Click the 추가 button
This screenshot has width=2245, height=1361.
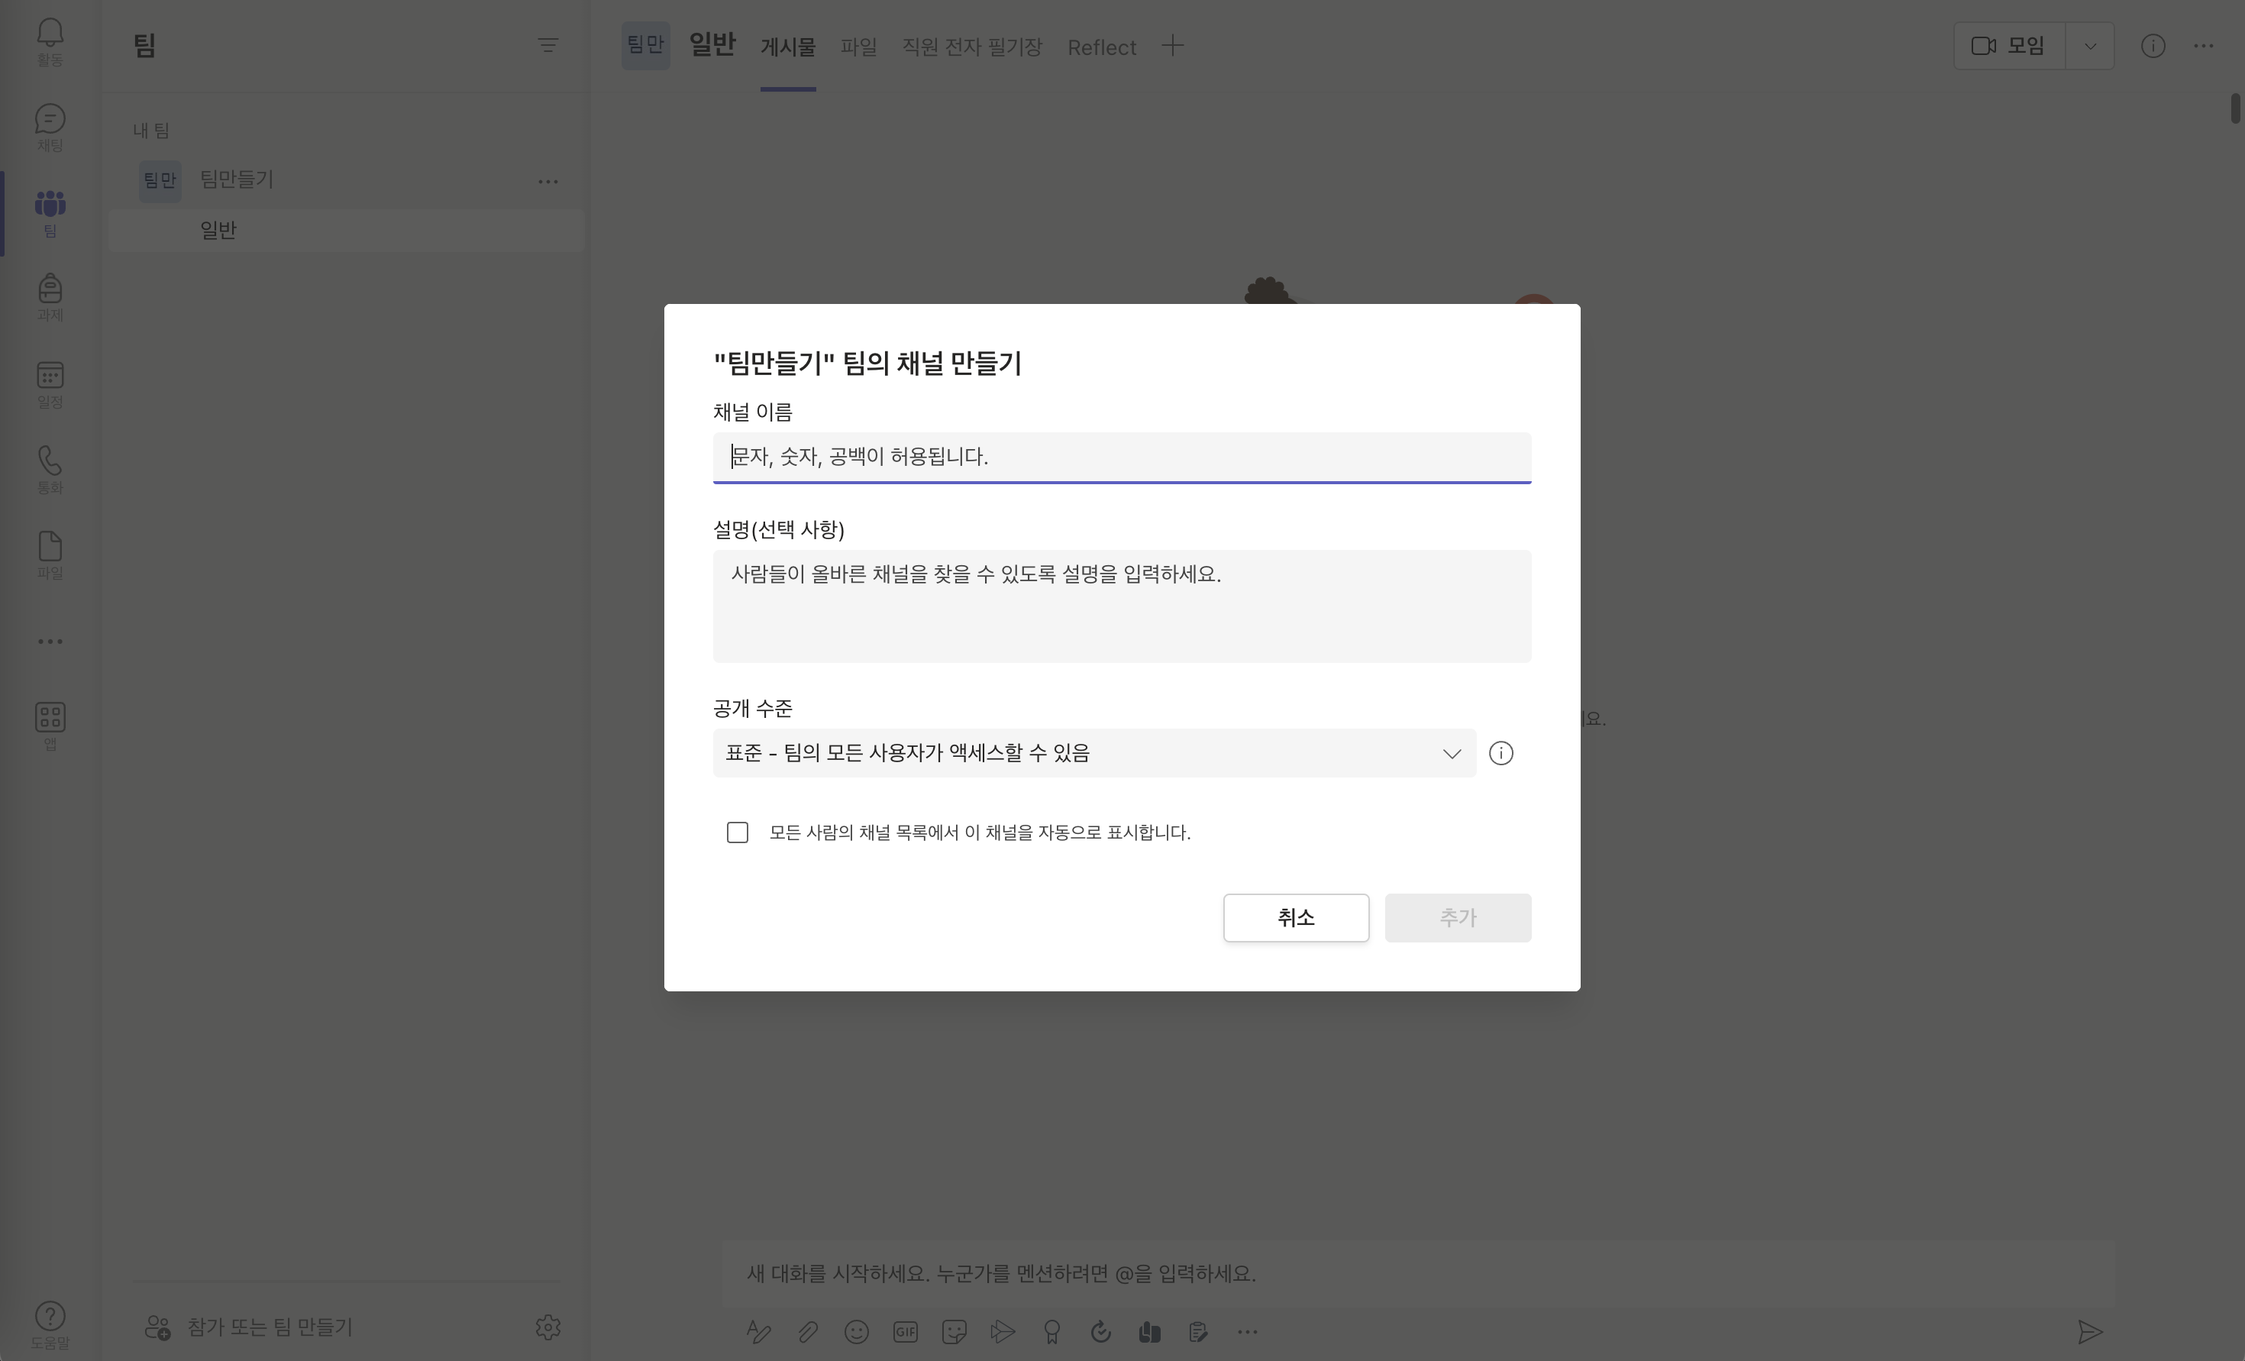[x=1458, y=918]
